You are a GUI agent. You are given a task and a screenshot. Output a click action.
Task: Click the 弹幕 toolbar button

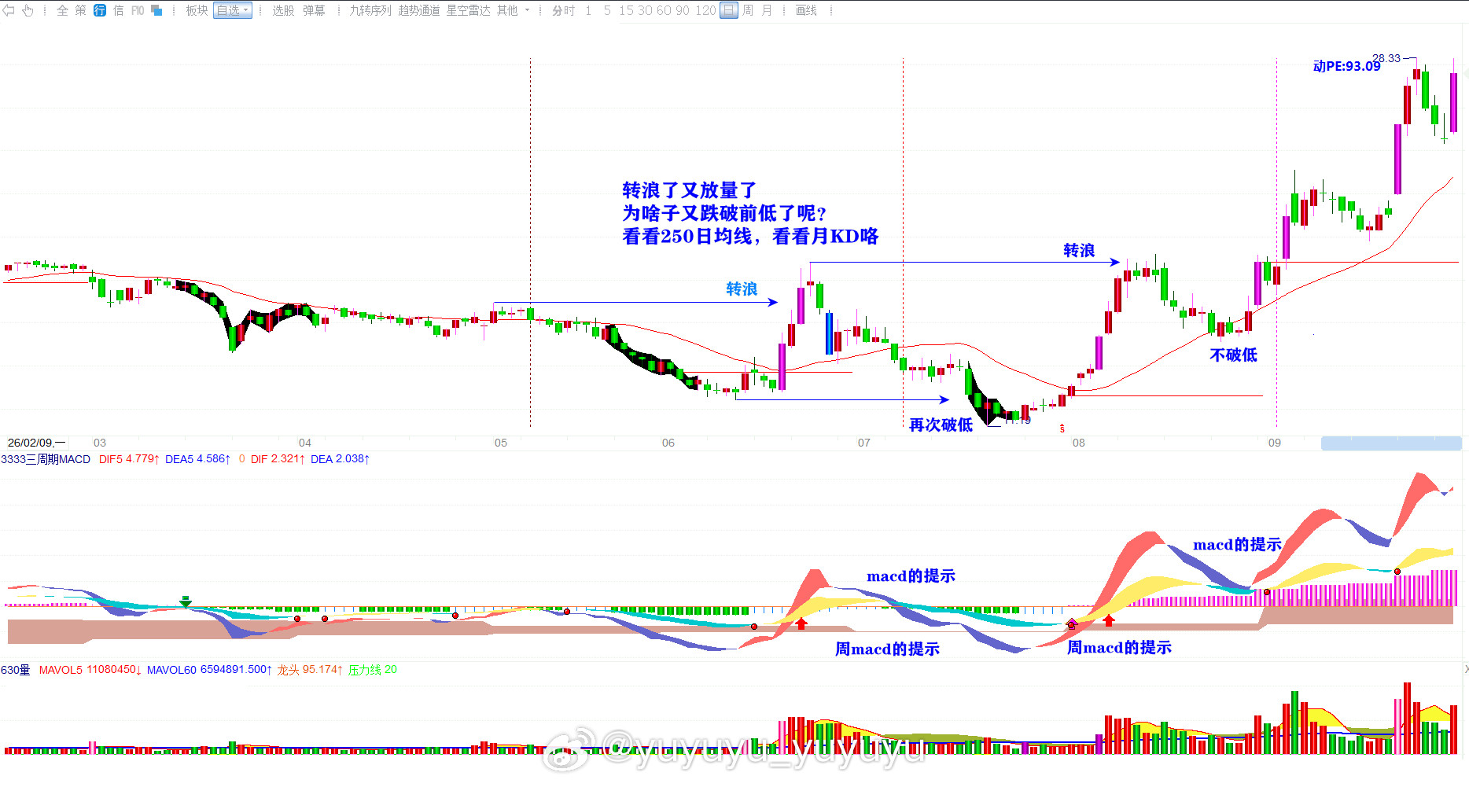(314, 10)
